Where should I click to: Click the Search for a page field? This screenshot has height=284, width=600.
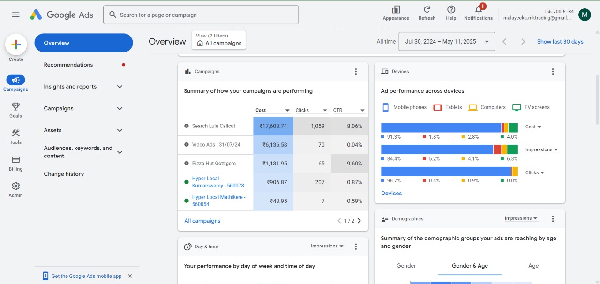click(x=201, y=15)
